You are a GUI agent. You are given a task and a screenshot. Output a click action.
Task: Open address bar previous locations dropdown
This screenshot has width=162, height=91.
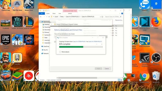click(x=100, y=17)
